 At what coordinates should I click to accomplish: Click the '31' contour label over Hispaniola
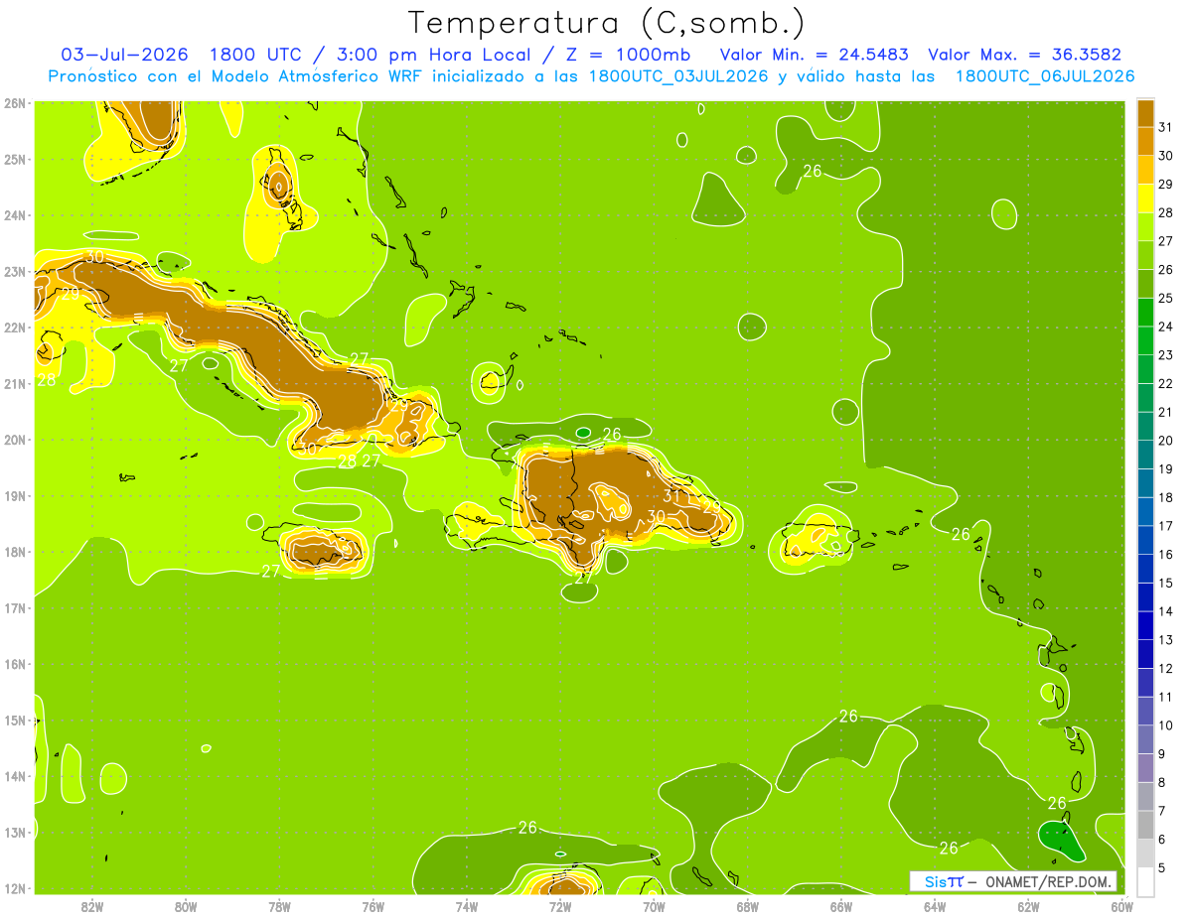tap(671, 496)
